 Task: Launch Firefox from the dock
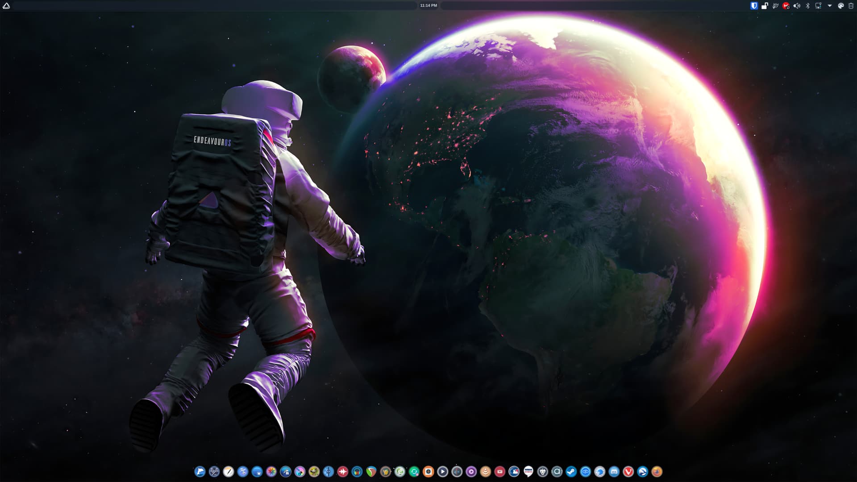(657, 471)
